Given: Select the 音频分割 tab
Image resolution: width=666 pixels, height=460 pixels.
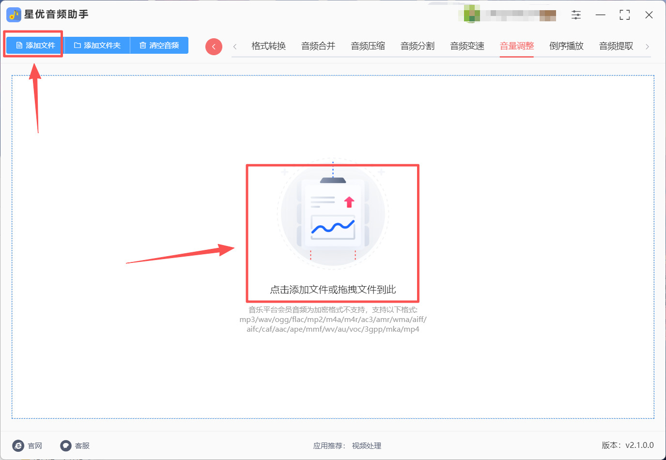Looking at the screenshot, I should coord(418,46).
